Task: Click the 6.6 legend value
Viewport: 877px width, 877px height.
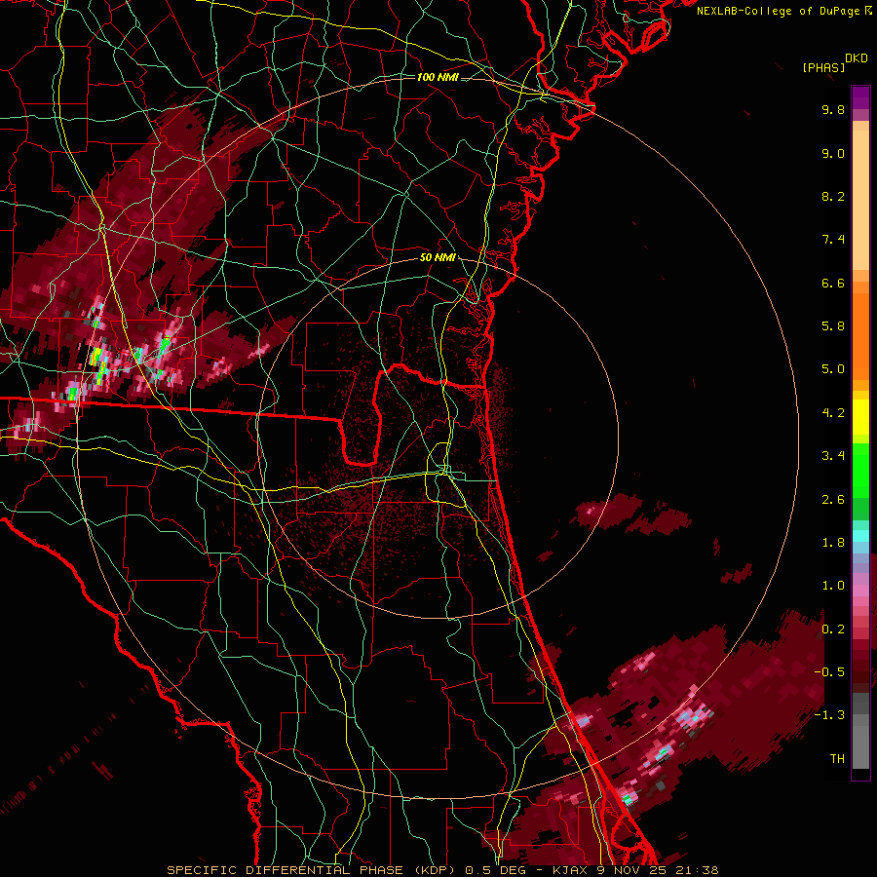Action: [x=833, y=283]
